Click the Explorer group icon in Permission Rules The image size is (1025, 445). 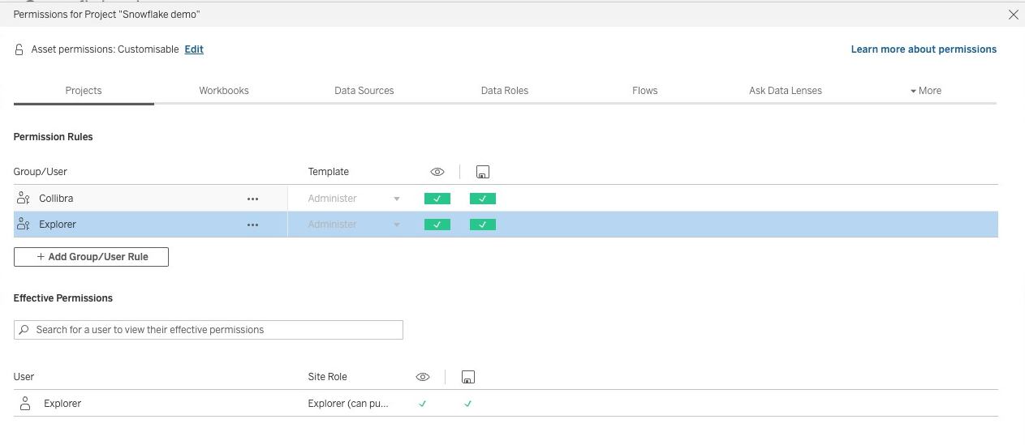pos(24,225)
